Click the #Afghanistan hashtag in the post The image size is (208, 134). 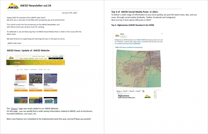coord(119,40)
